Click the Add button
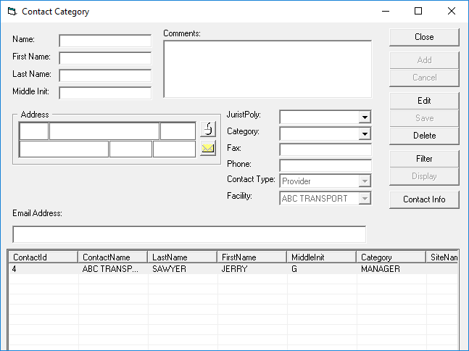The width and height of the screenshot is (469, 351). (x=424, y=60)
